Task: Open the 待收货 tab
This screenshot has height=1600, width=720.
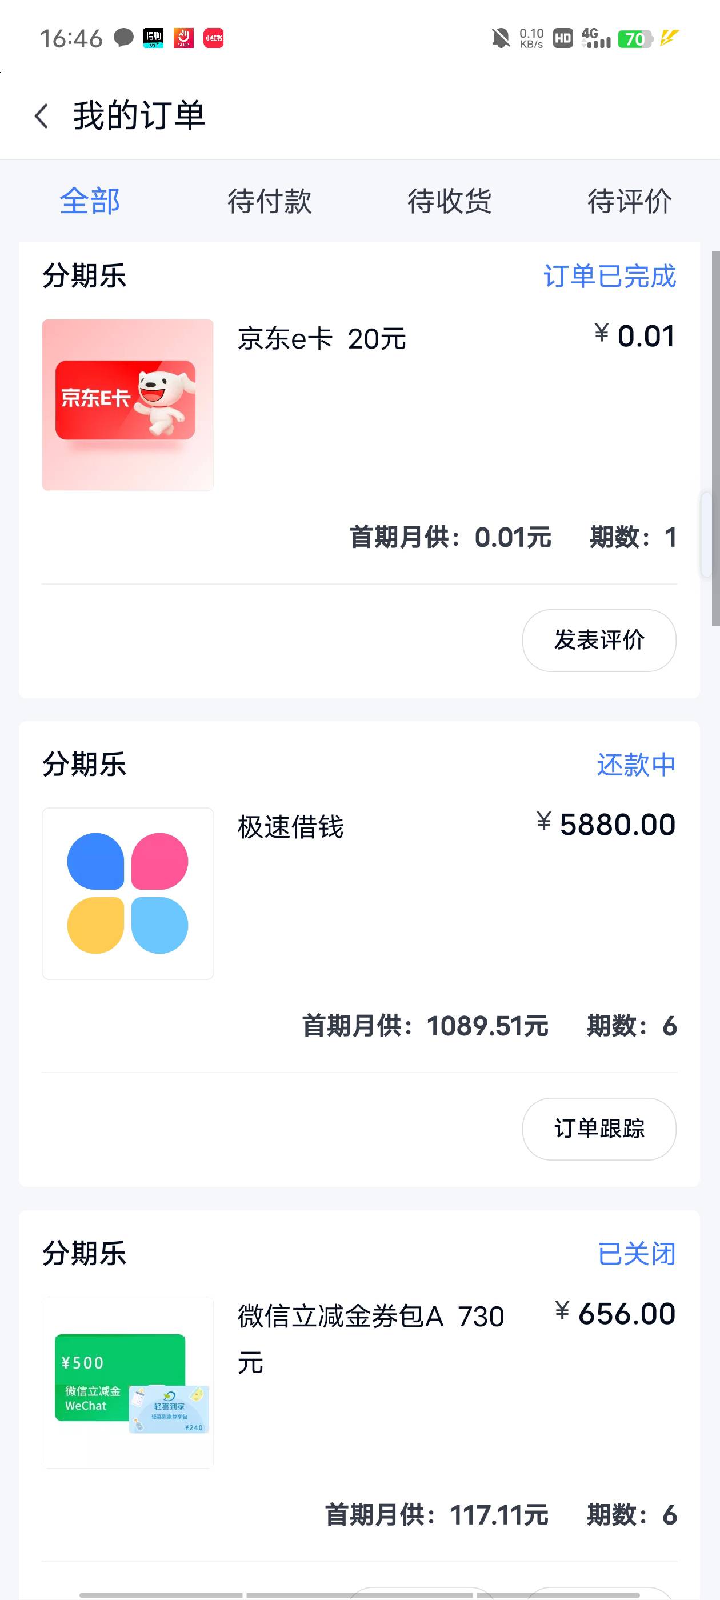Action: 450,201
